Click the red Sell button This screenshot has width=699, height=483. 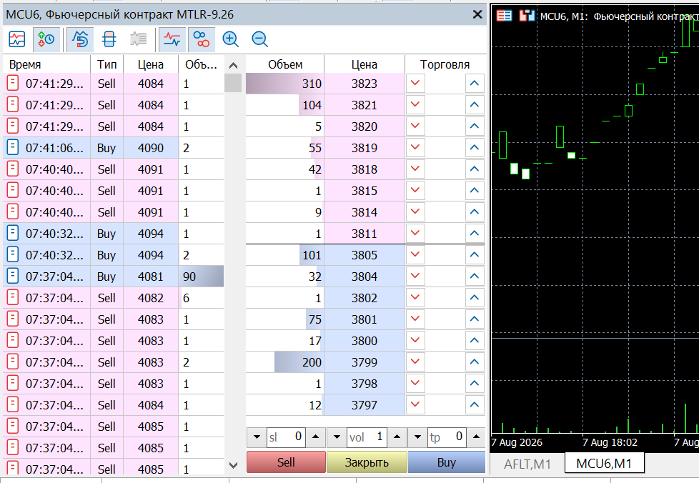[x=286, y=462]
